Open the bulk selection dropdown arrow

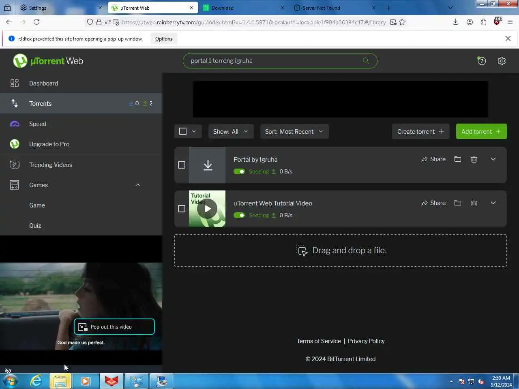coord(194,131)
